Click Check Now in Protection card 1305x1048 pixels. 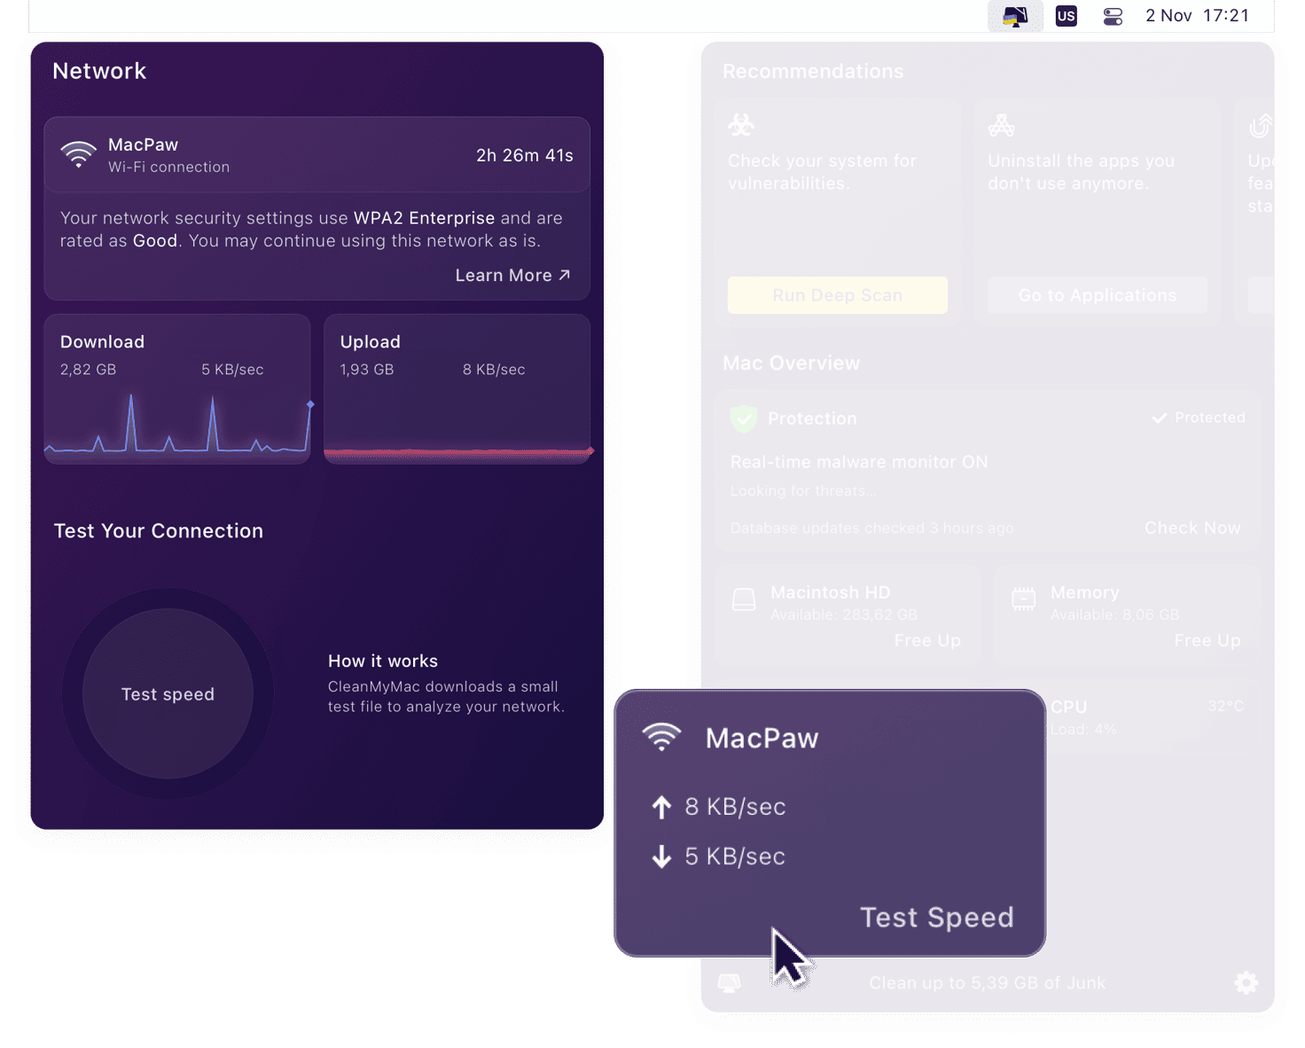coord(1192,528)
